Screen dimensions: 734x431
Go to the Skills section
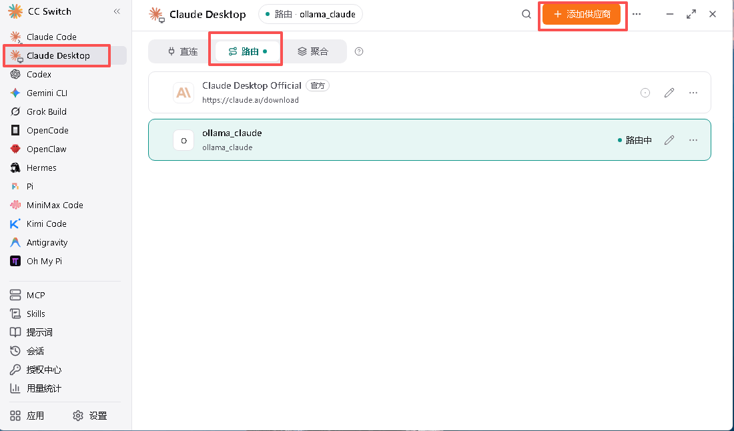click(35, 314)
